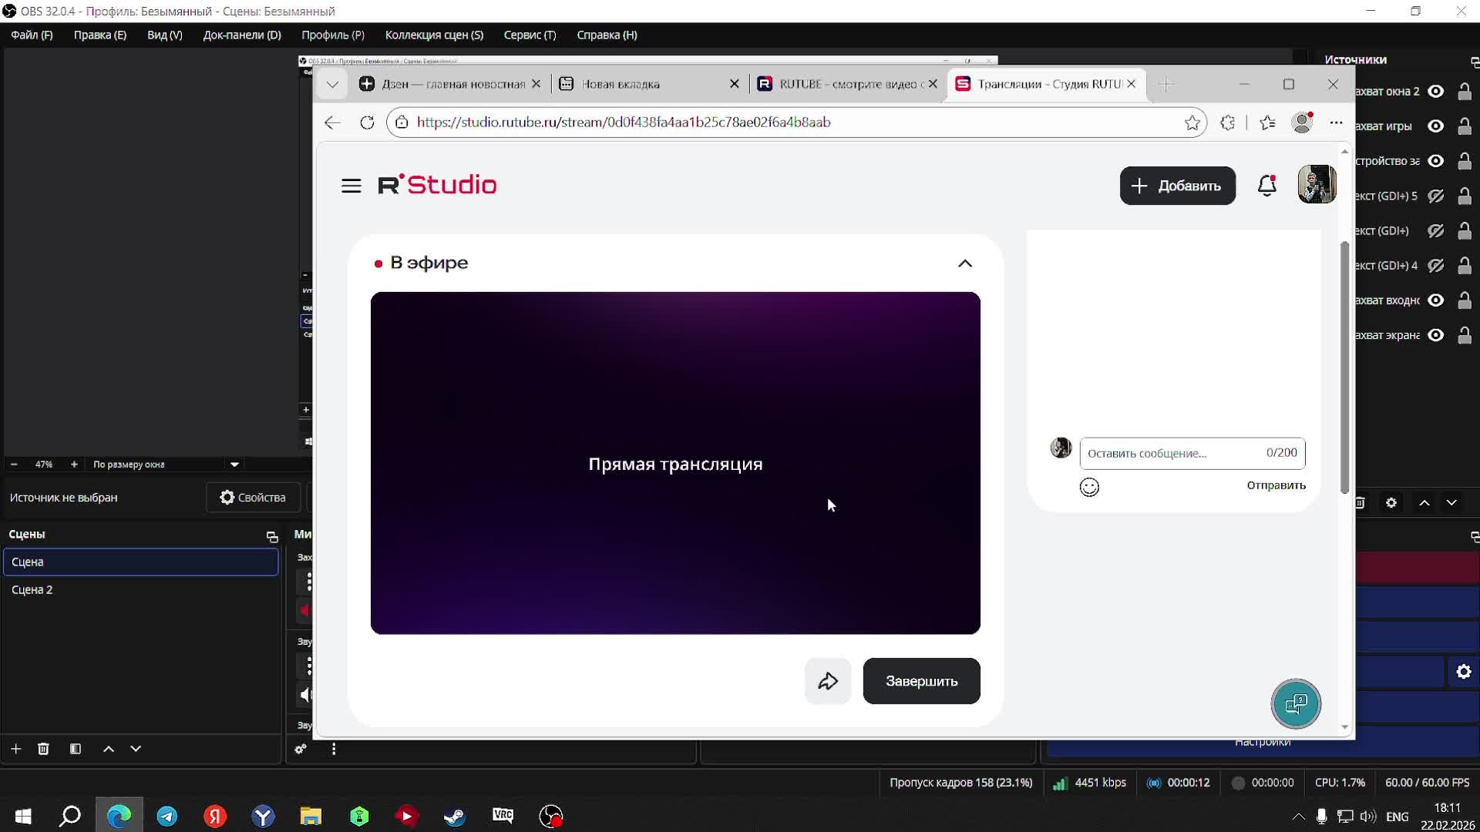Open source properties gear in Sources toolbar
This screenshot has height=832, width=1480.
pyautogui.click(x=1391, y=503)
